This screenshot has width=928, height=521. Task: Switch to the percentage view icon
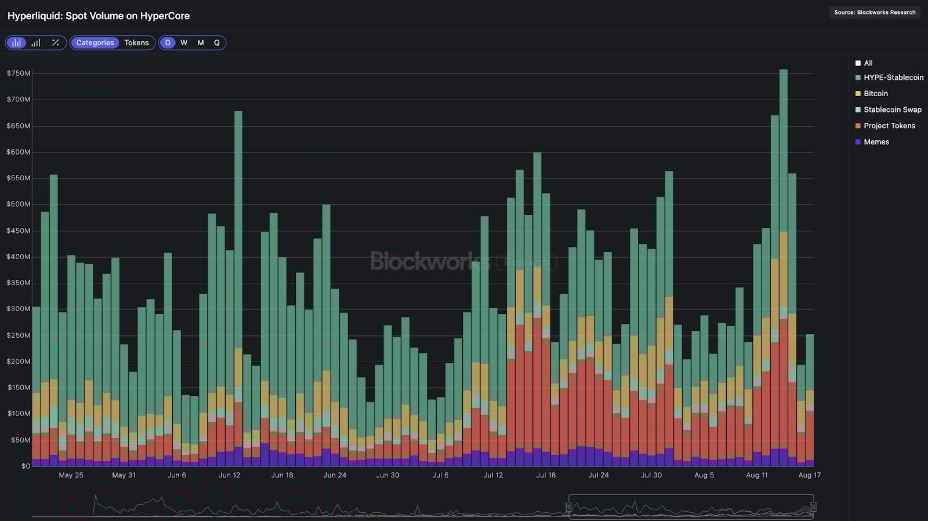pyautogui.click(x=56, y=43)
